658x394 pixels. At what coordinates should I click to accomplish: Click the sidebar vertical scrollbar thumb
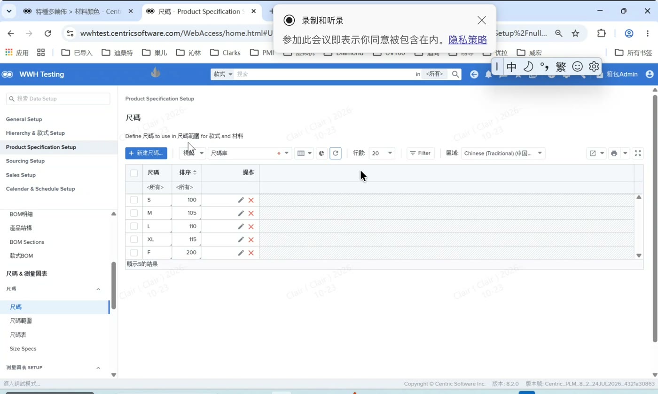(113, 285)
